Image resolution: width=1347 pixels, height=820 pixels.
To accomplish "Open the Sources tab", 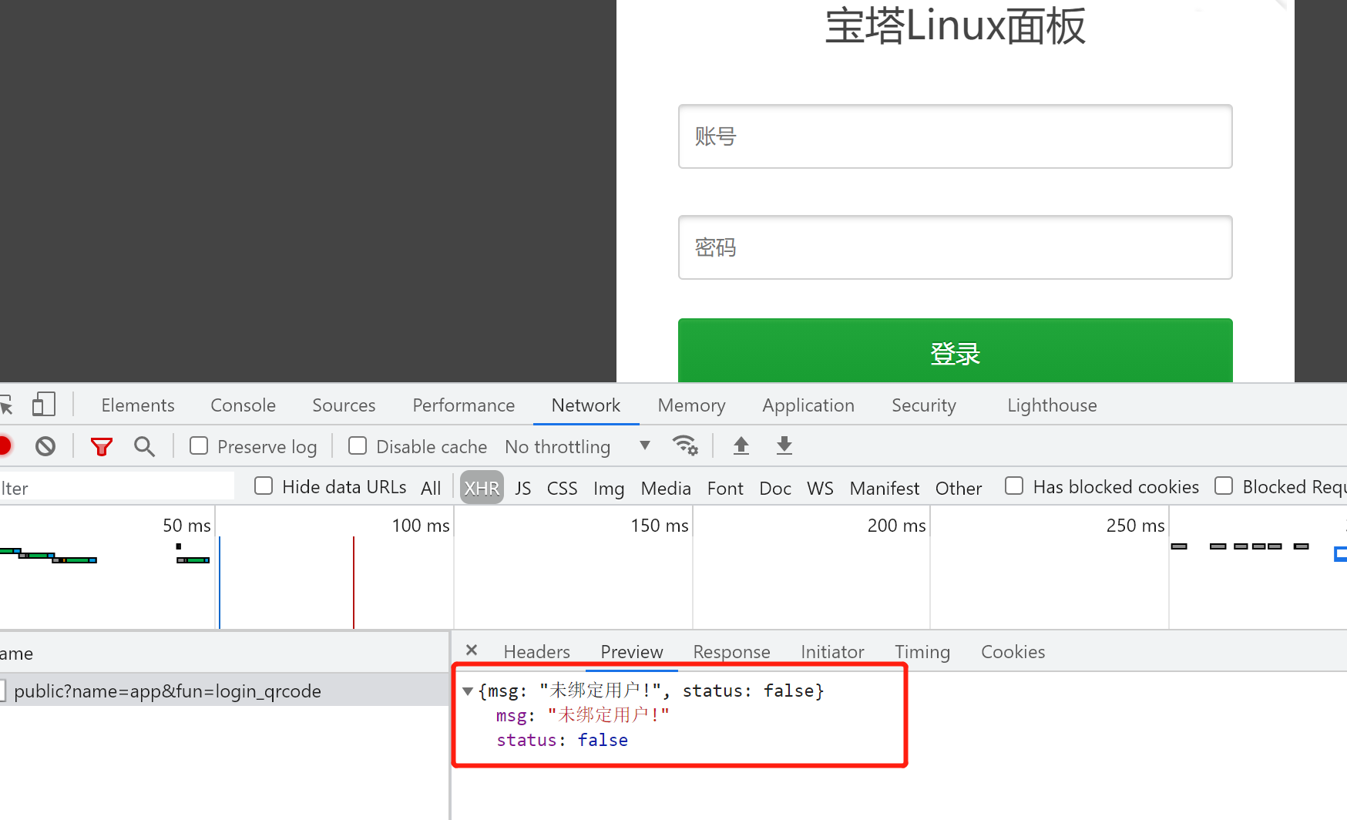I will tap(344, 405).
